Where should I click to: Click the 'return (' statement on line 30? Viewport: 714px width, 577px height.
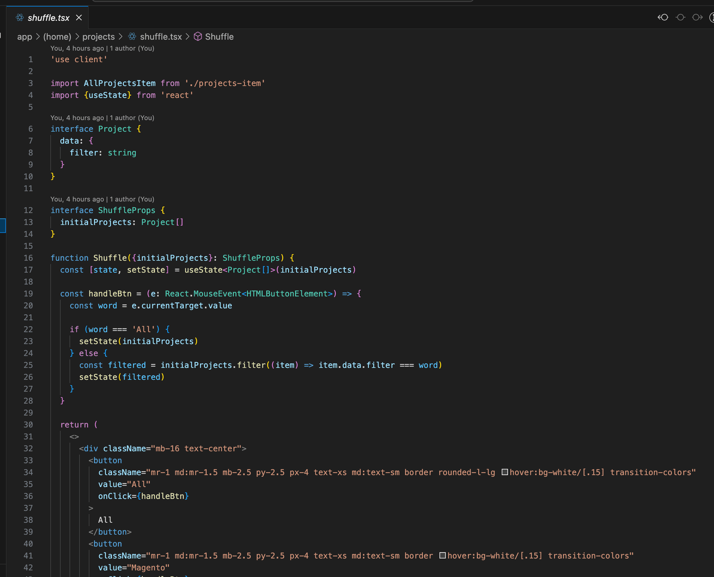pos(79,425)
